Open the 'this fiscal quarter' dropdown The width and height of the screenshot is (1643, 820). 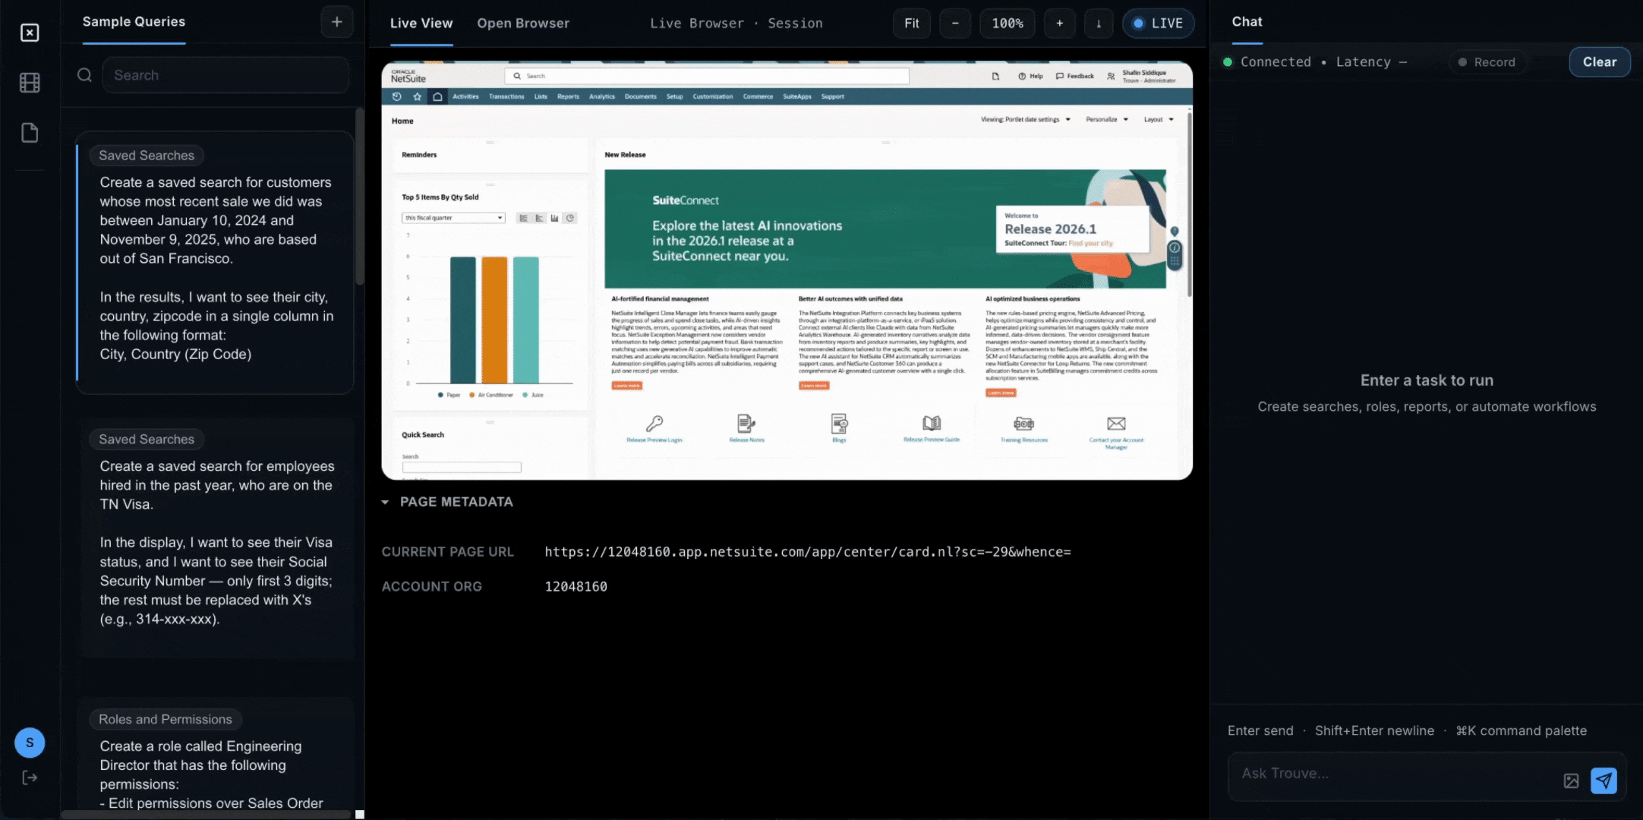coord(453,217)
